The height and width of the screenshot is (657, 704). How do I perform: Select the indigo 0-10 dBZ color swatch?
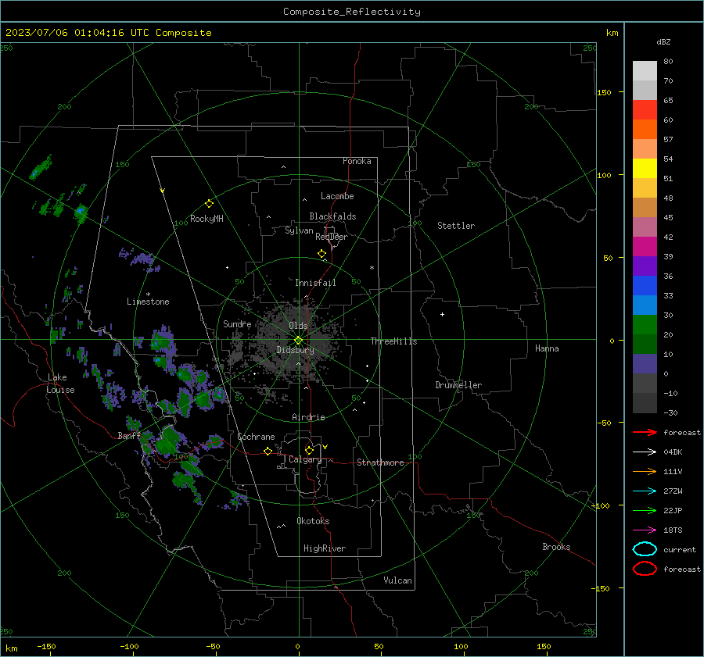click(x=645, y=364)
